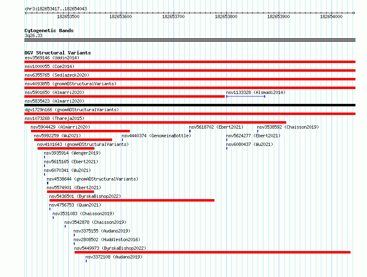Click the nsv4538644 (gnomADStructuralVariants) label
The width and height of the screenshot is (367, 277).
point(92,179)
